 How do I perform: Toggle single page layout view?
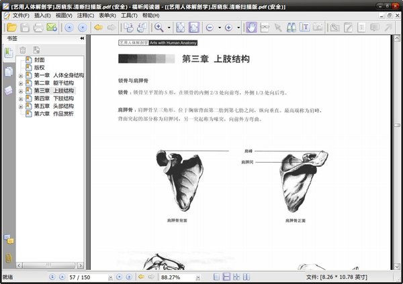click(217, 277)
